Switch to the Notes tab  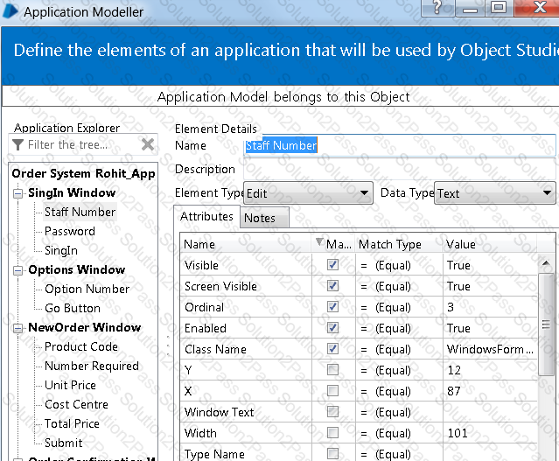pyautogui.click(x=264, y=218)
